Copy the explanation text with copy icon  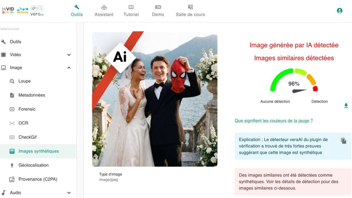click(344, 141)
